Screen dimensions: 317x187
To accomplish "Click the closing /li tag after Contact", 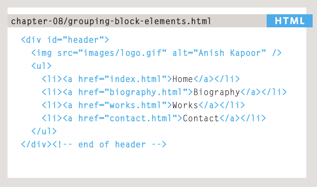I will pyautogui.click(x=253, y=118).
